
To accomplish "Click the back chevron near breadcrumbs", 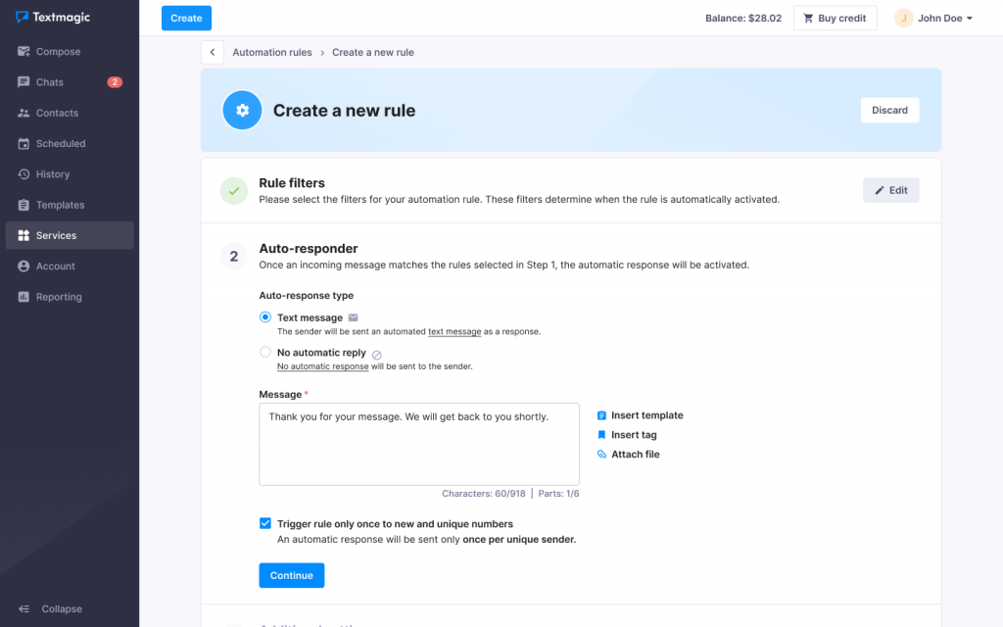I will click(x=213, y=52).
